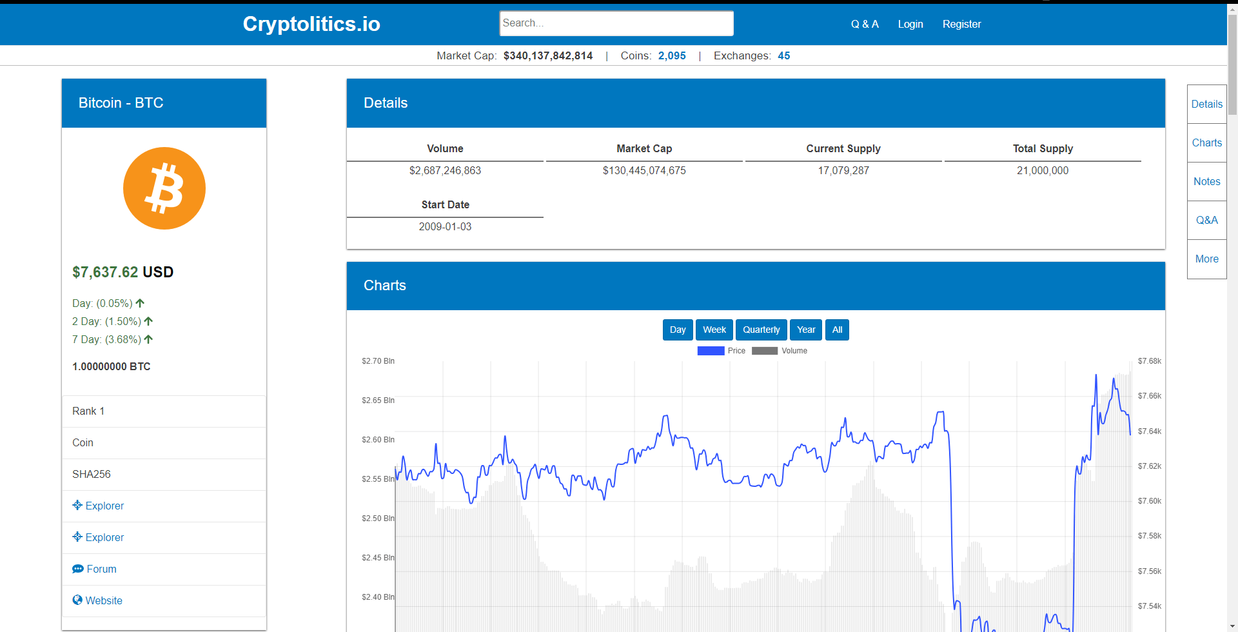This screenshot has width=1238, height=632.
Task: Click the globe icon next to Website
Action: pyautogui.click(x=77, y=600)
